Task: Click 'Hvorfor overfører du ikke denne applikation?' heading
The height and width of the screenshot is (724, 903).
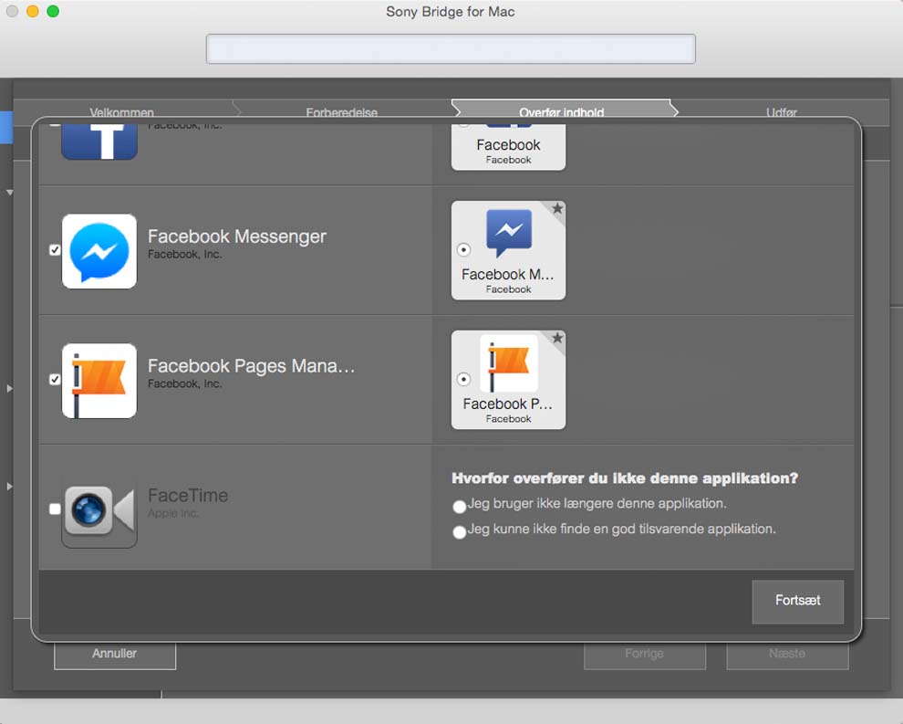Action: [x=625, y=477]
